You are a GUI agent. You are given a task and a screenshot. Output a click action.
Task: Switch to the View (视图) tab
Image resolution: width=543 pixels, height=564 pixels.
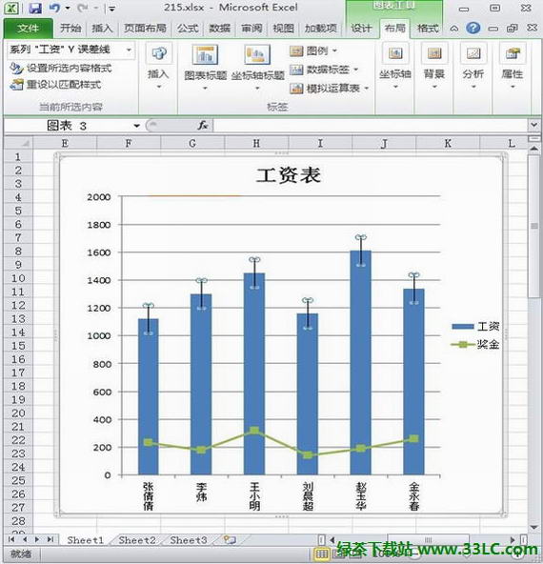[x=283, y=29]
